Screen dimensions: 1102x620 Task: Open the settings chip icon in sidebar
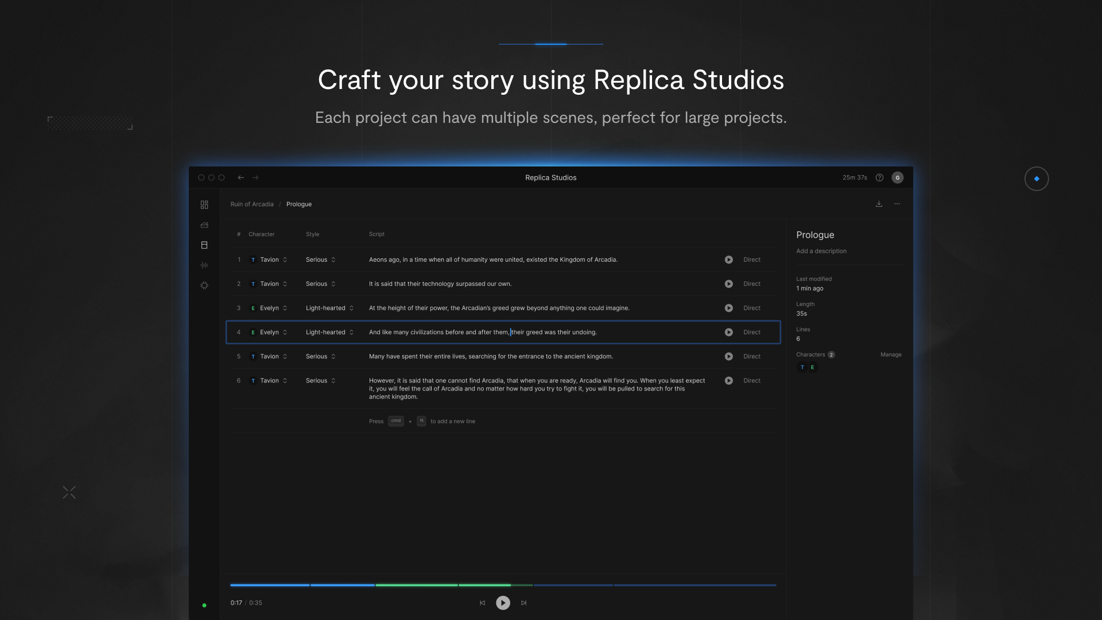(x=204, y=285)
